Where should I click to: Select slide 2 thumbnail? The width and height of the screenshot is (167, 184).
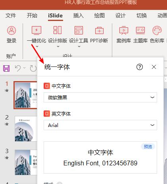26,129
